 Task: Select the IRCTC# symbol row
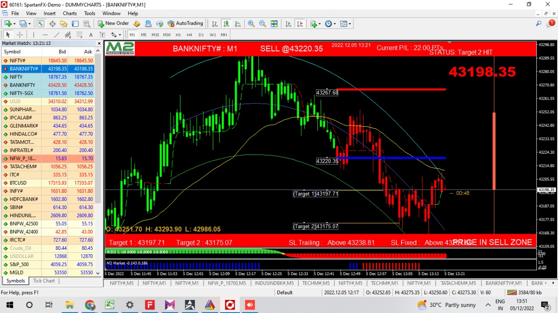(48, 240)
